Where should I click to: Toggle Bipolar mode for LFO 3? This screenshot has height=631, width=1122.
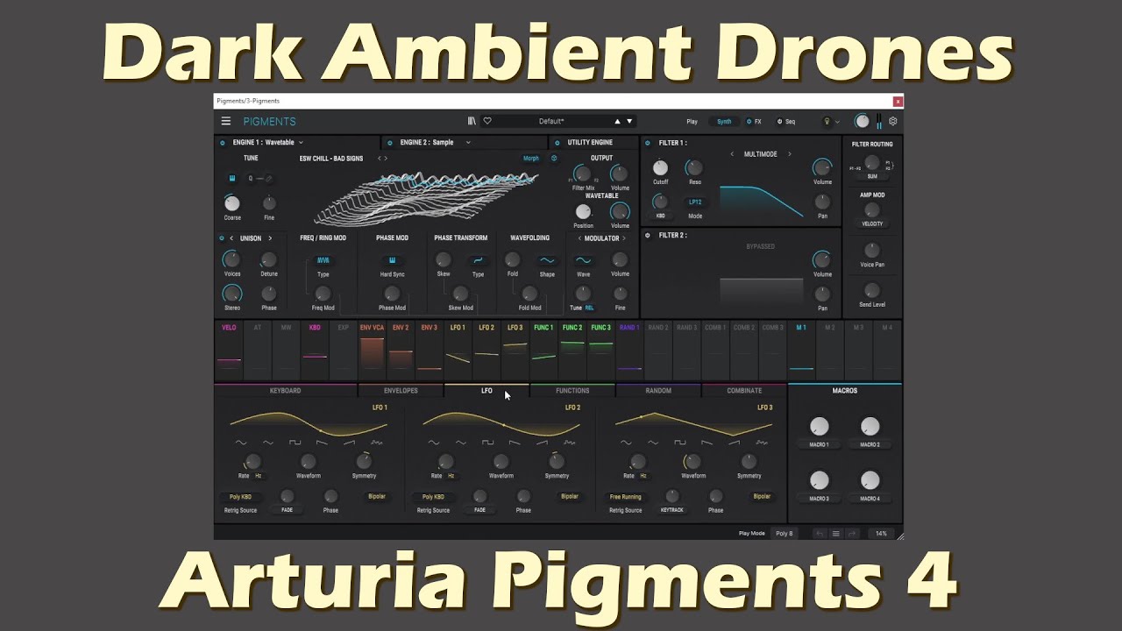click(762, 496)
